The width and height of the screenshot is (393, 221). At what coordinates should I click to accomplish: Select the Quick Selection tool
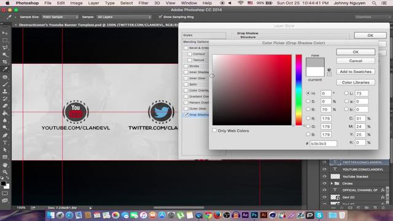tap(5, 55)
